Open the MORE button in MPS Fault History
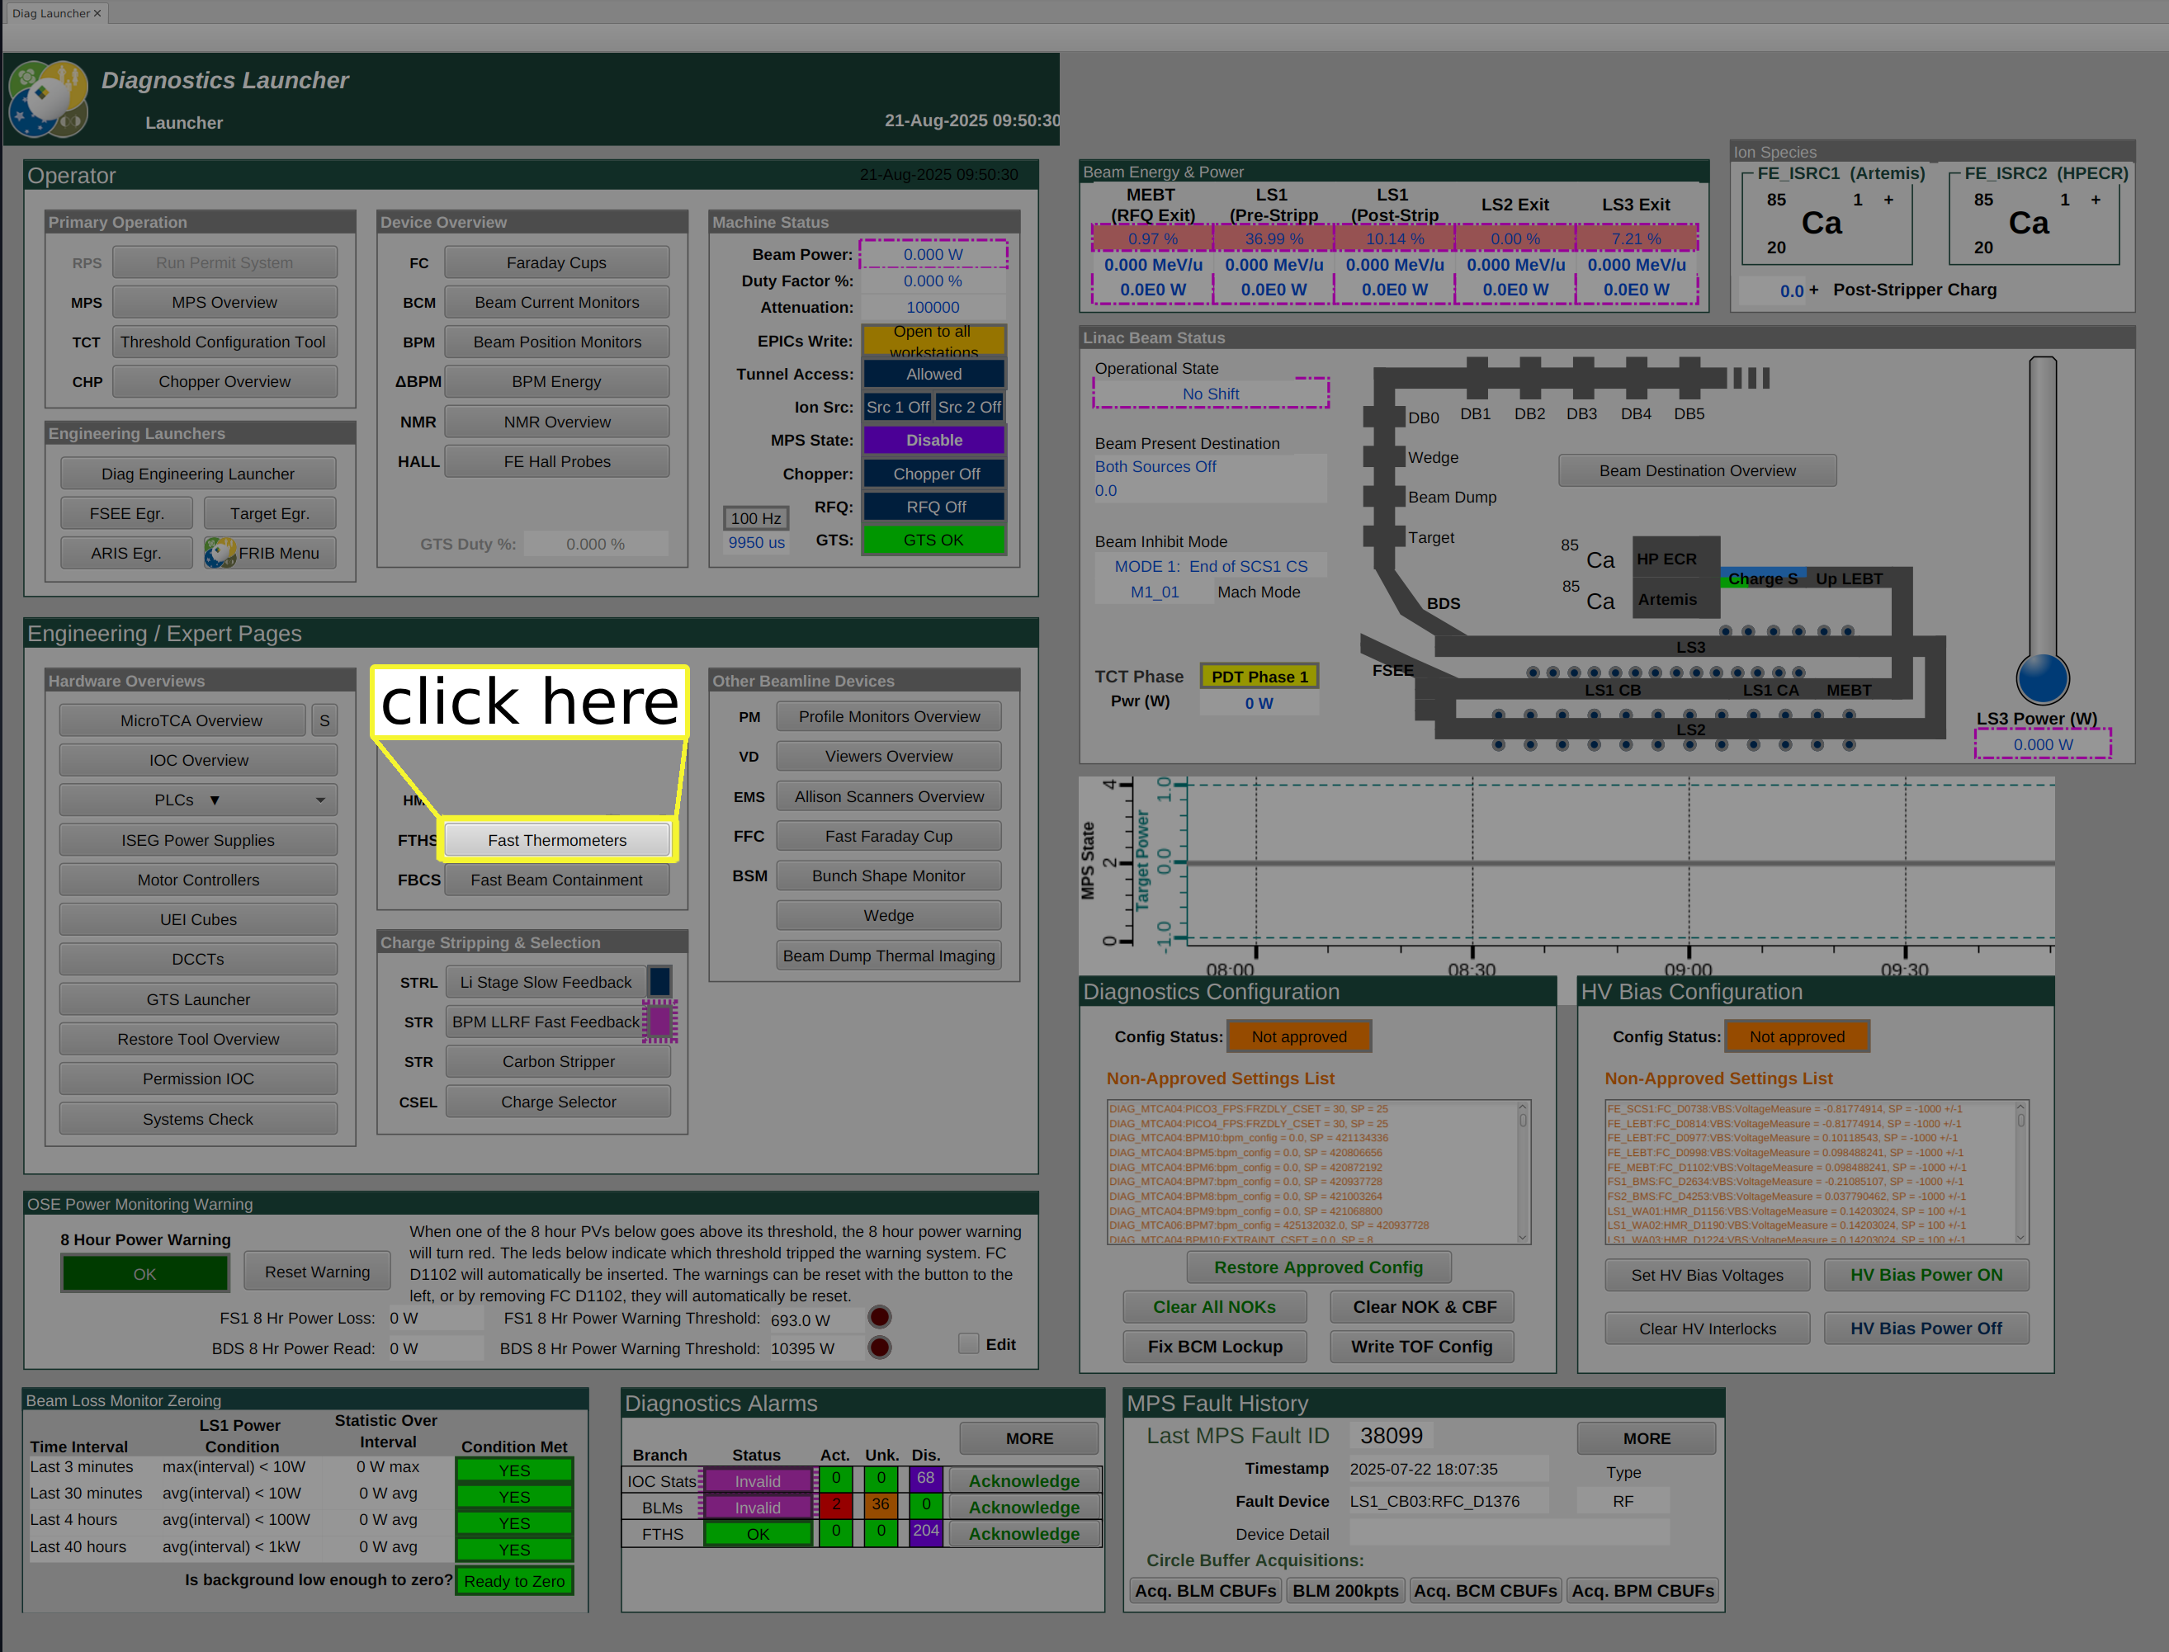Screen dimensions: 2169x1652 [1646, 1438]
